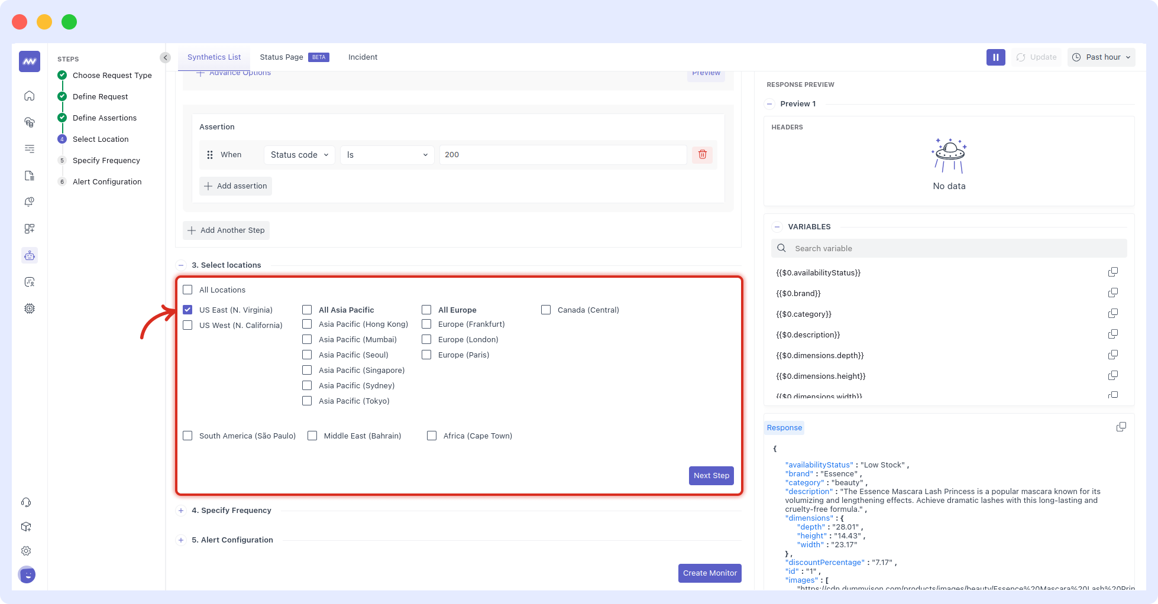
Task: Copy the {{$0.brand}} variable
Action: (1112, 293)
